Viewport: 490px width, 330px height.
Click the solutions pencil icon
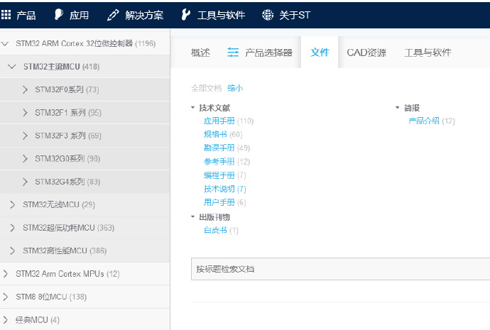tap(113, 15)
